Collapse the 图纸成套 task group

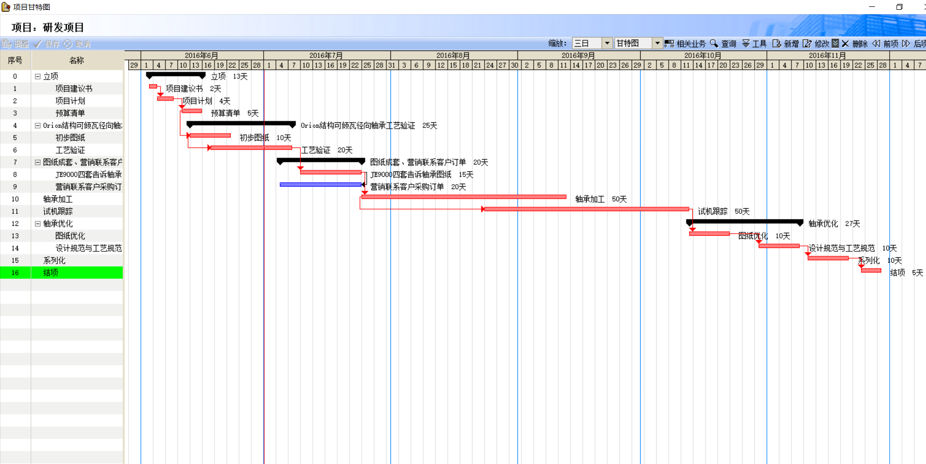click(x=38, y=163)
